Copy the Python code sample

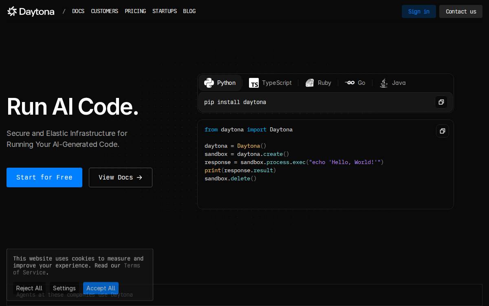pos(443,131)
